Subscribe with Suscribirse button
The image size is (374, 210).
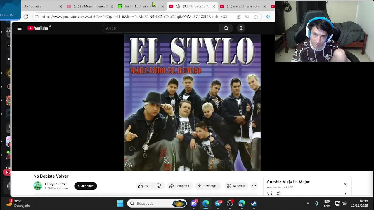(86, 186)
